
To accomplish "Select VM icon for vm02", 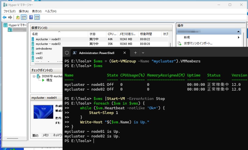I will [33, 58].
